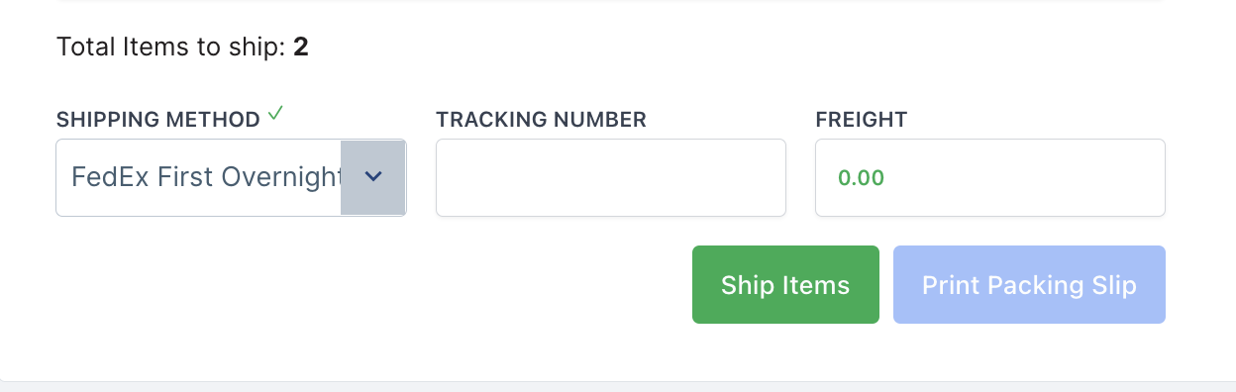
Task: Click the SHIPPING METHOD label
Action: pos(158,120)
